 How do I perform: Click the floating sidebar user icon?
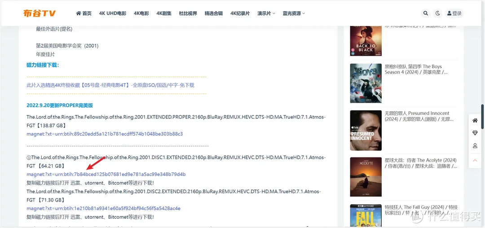[475, 145]
